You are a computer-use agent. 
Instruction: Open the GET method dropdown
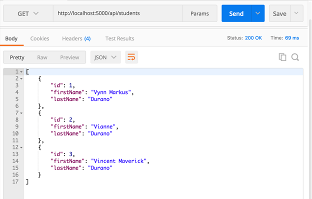coord(28,13)
